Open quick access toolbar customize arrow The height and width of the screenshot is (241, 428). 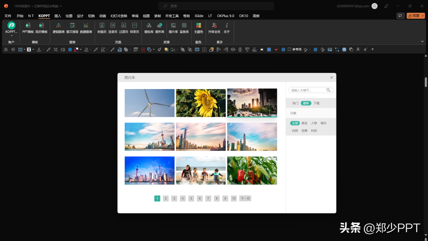[372, 50]
